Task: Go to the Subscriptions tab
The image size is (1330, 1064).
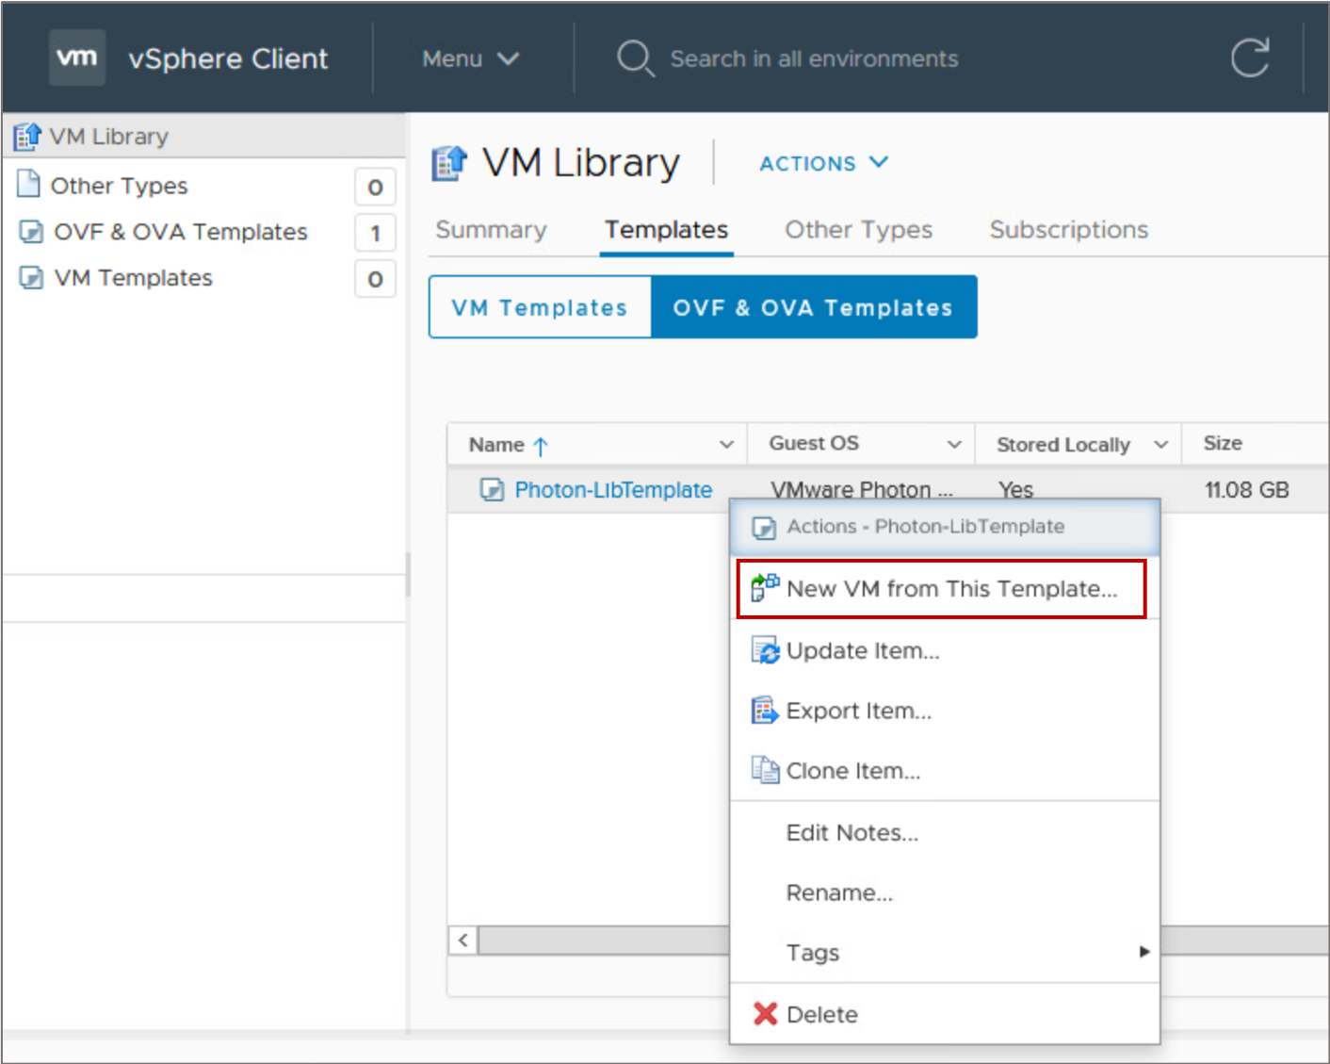Action: (x=1069, y=230)
